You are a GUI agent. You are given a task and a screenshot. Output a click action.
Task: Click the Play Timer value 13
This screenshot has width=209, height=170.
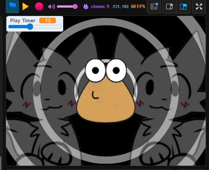[48, 21]
